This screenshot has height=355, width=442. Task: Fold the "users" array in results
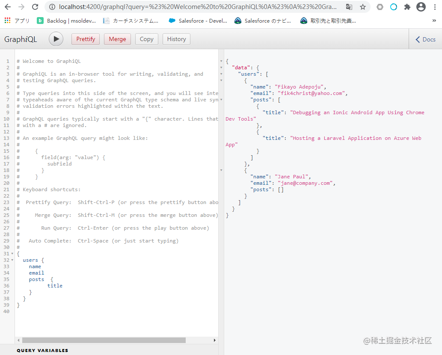coord(221,74)
